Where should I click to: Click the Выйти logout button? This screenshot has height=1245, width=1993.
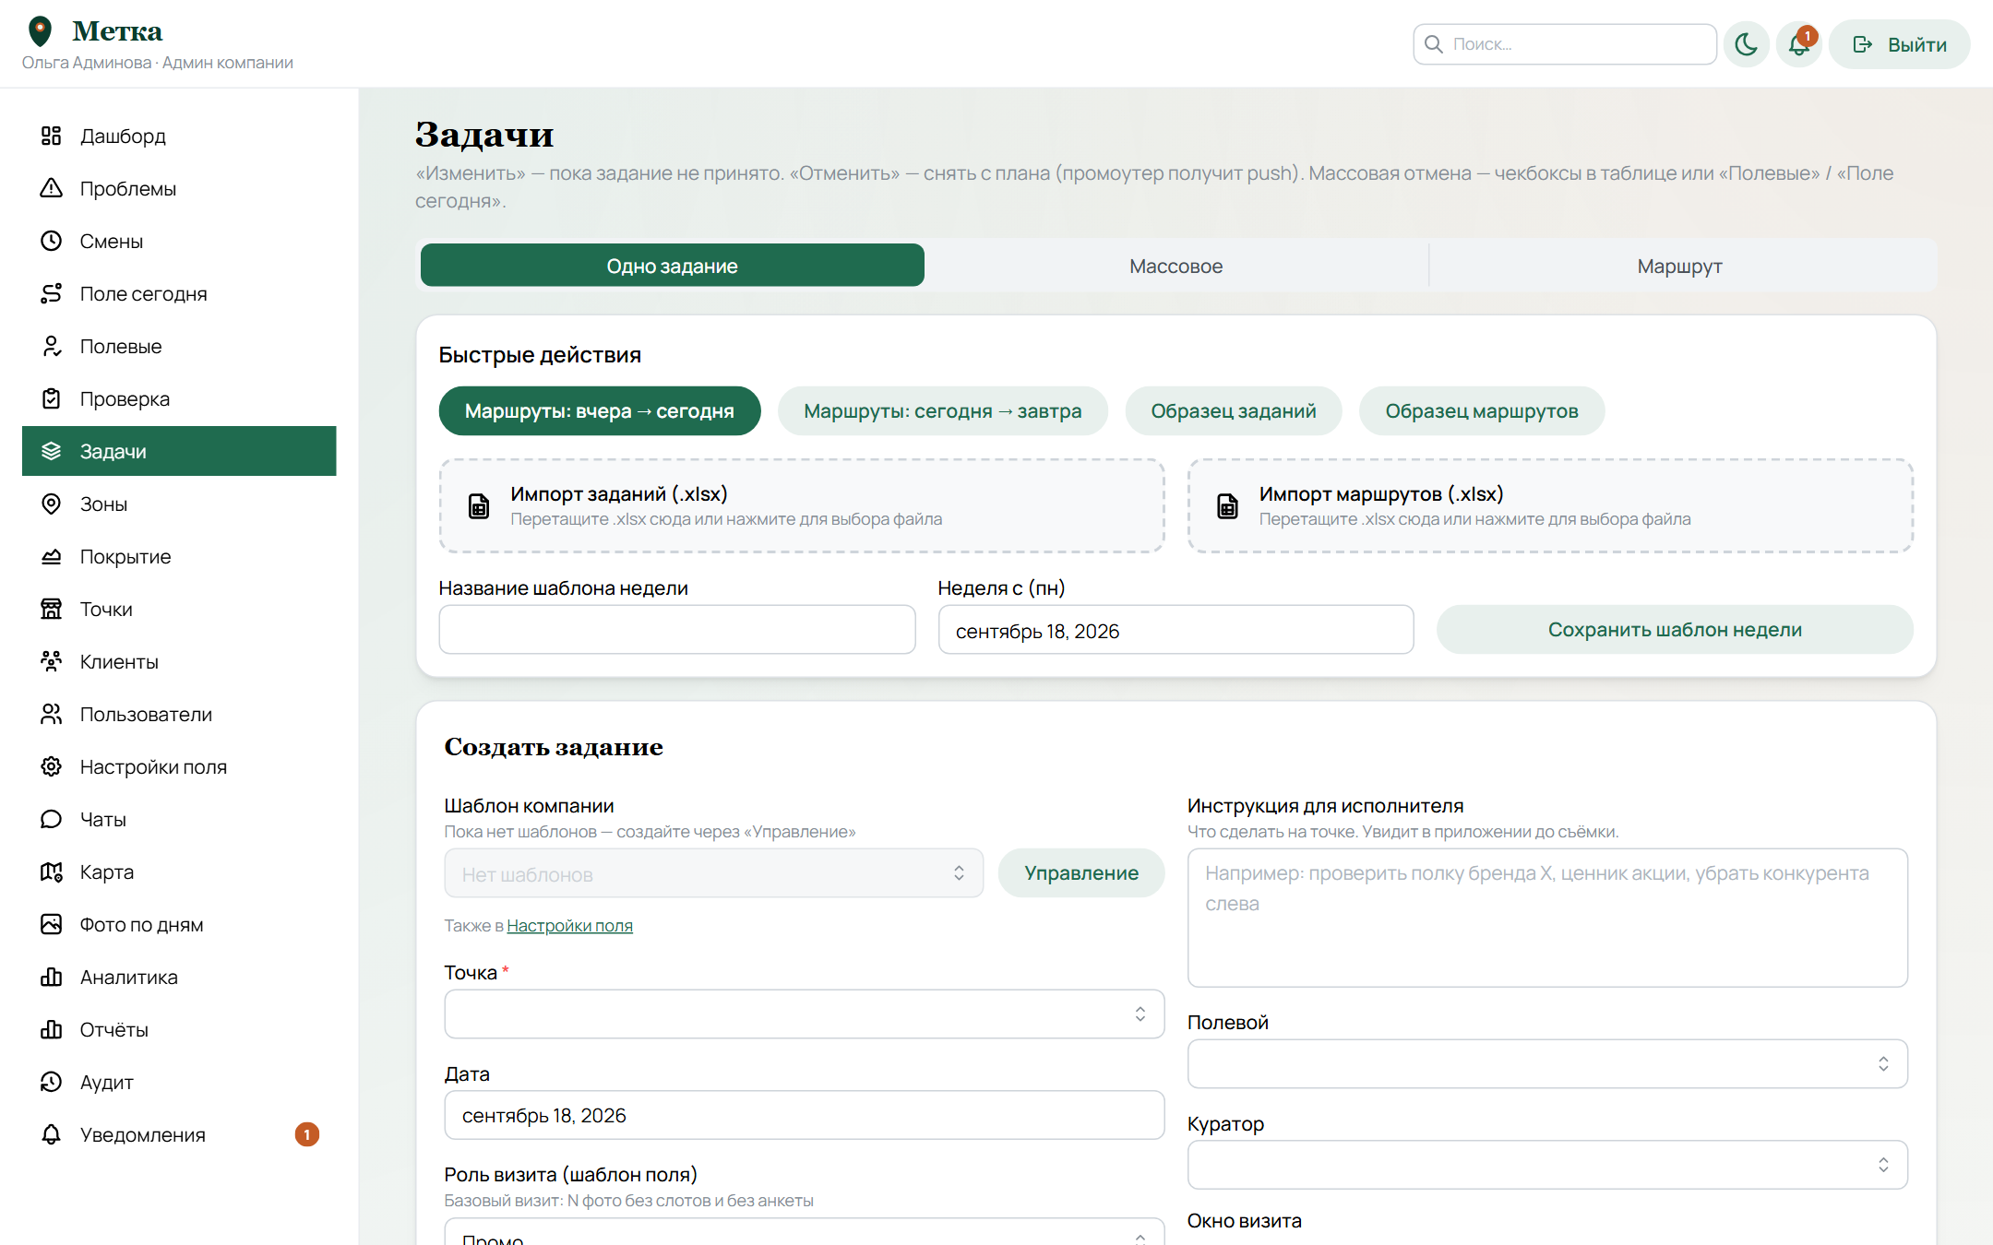[1899, 44]
